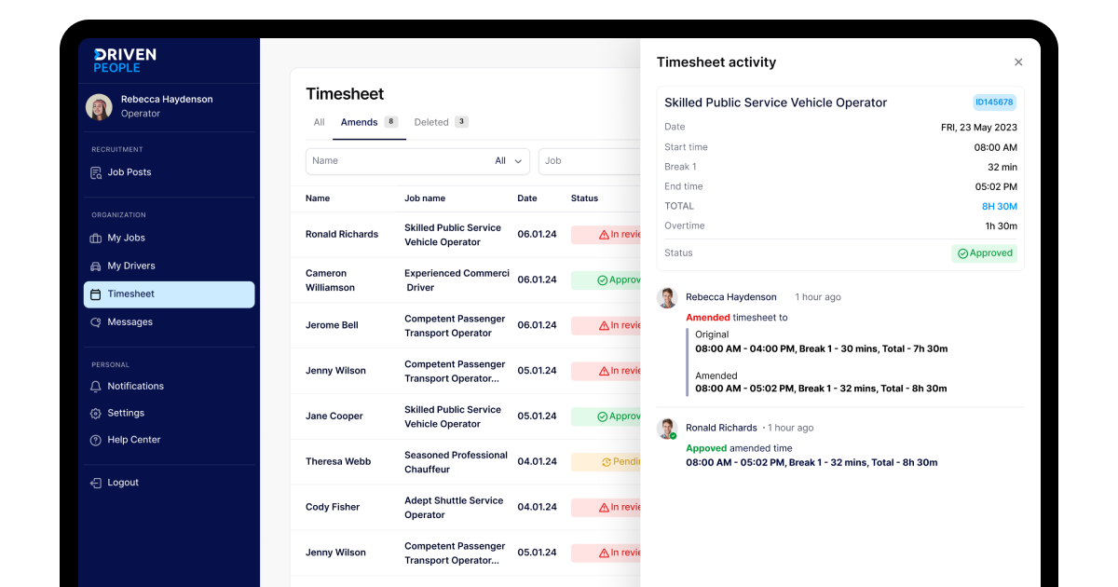Click Ronald Richards name in activity feed

(x=721, y=428)
